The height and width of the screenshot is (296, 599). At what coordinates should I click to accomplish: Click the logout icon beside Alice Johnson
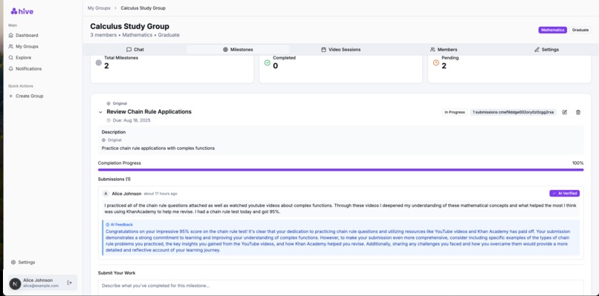pos(69,283)
